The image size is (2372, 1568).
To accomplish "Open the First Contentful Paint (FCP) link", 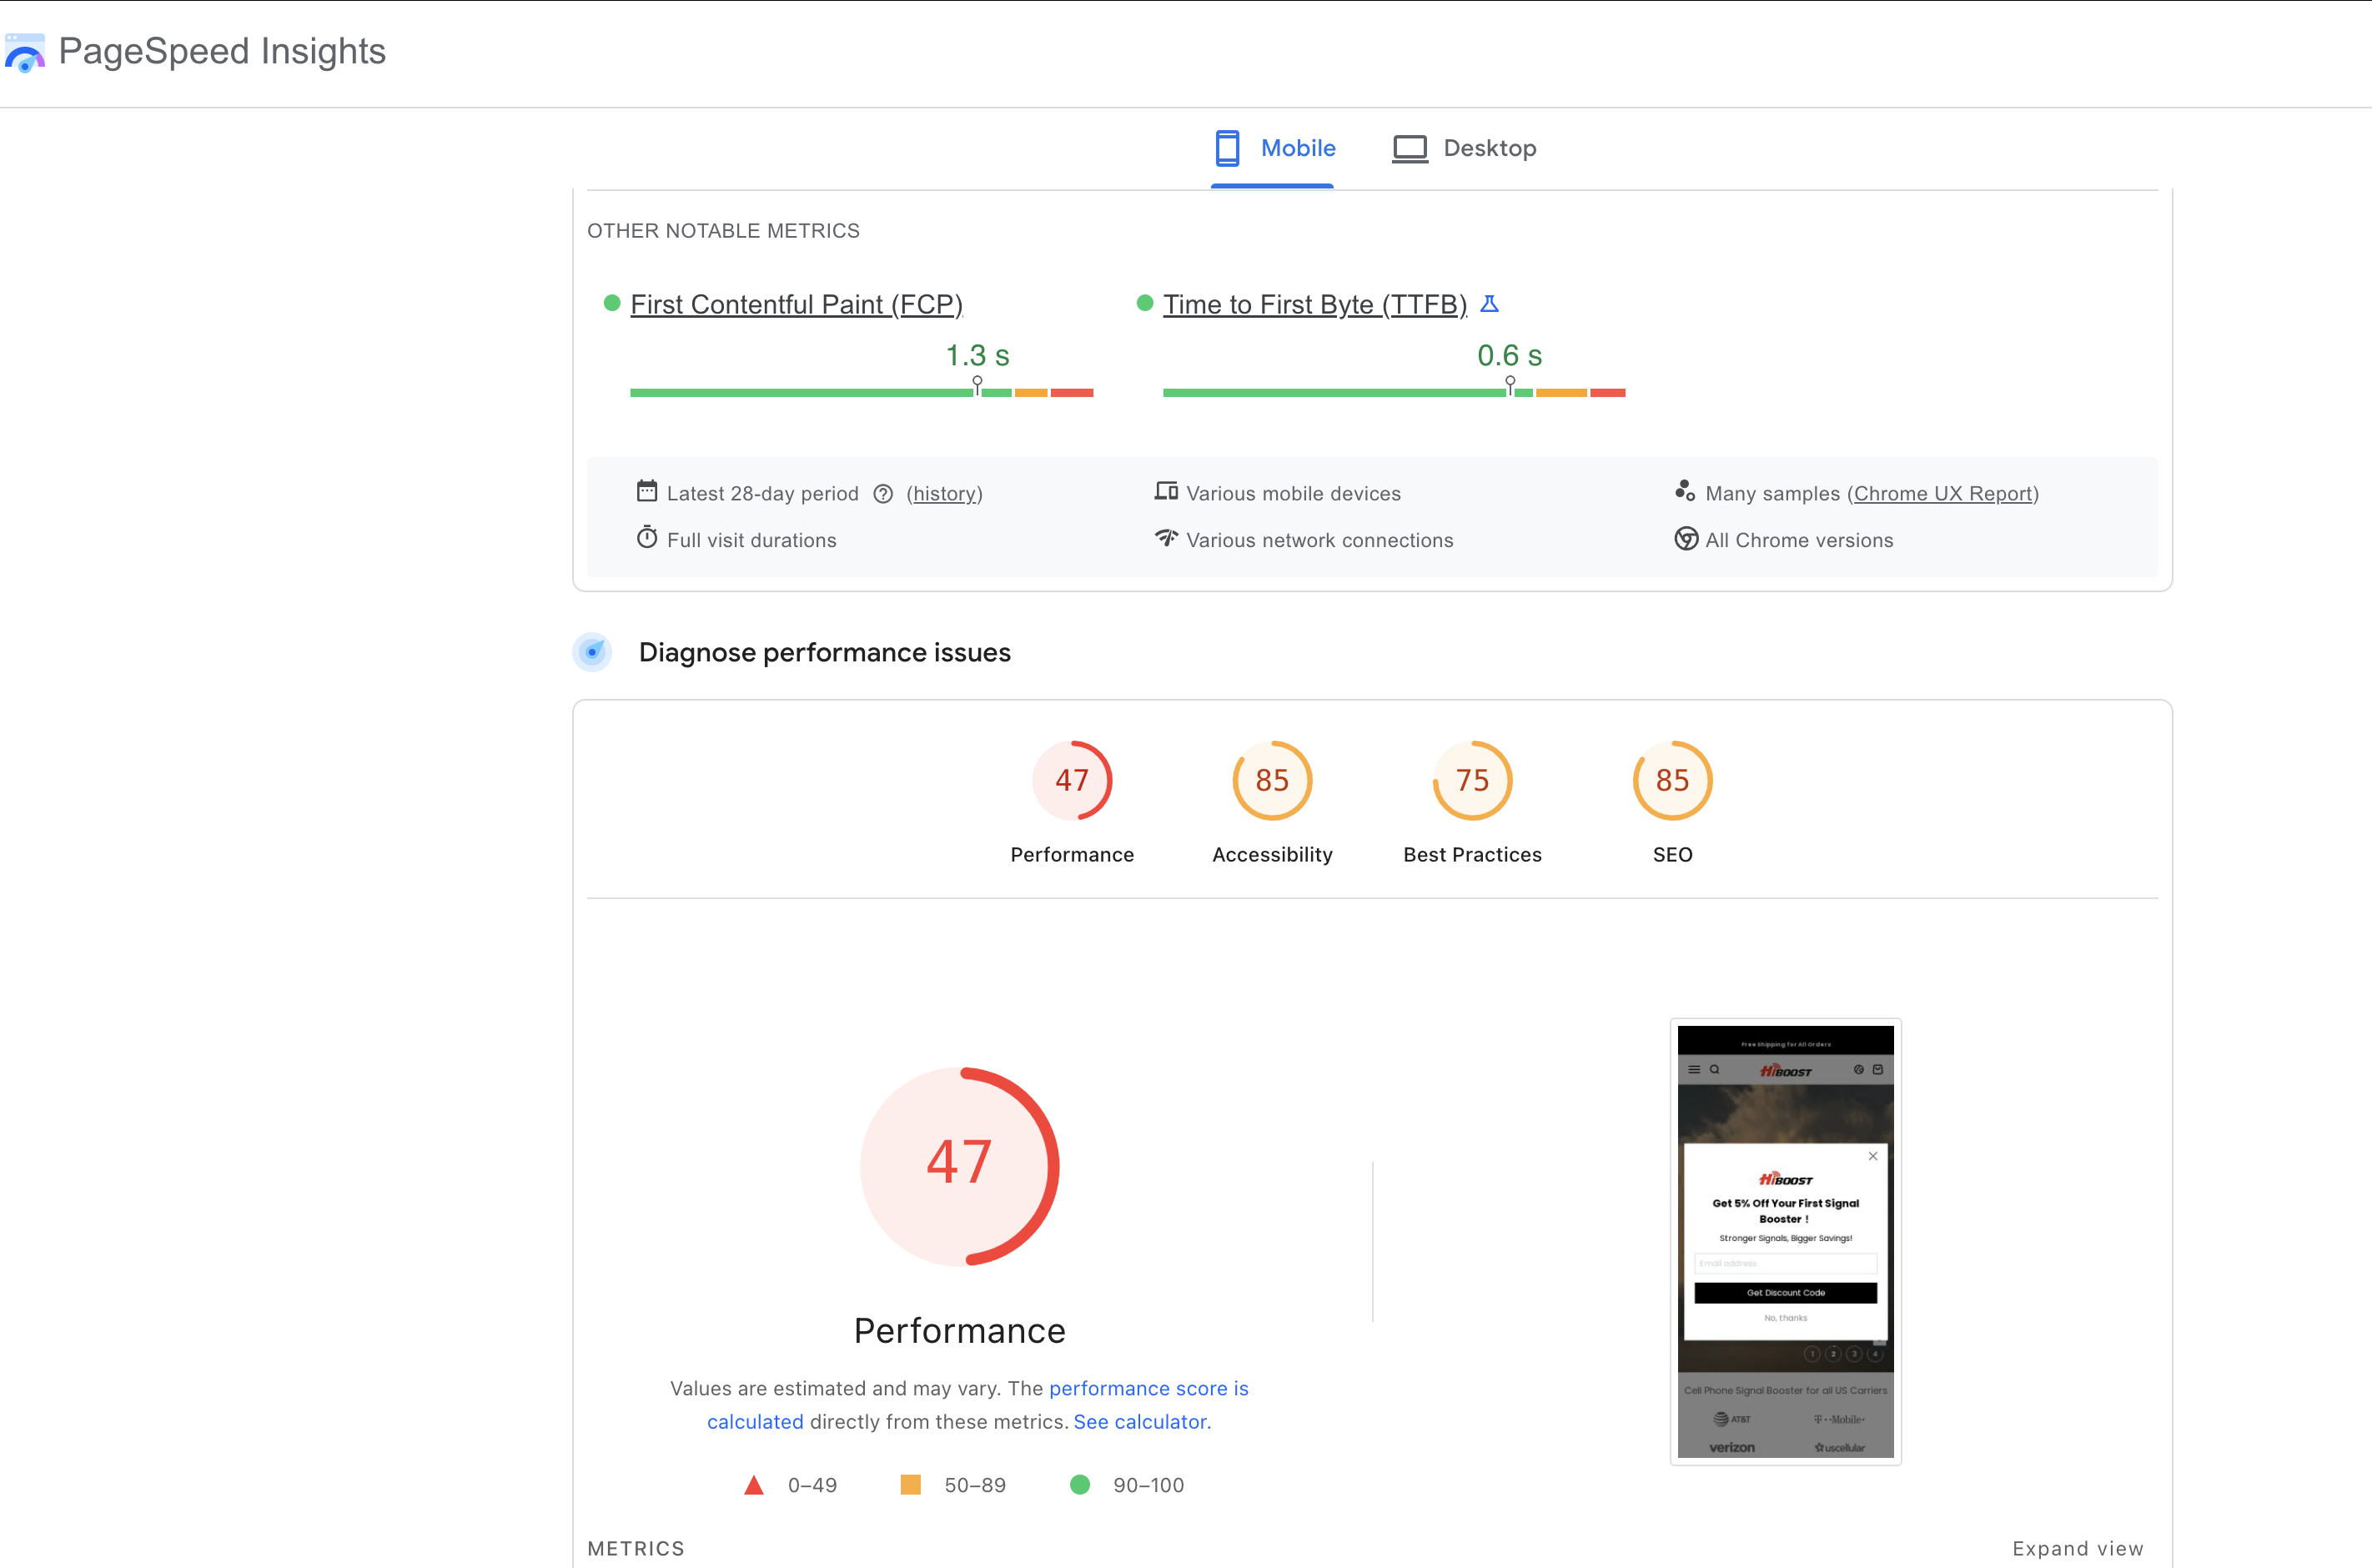I will pos(796,304).
